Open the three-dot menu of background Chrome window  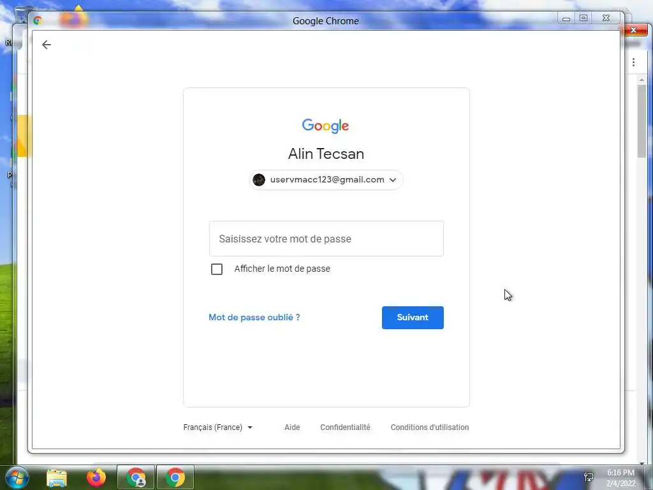pos(633,62)
